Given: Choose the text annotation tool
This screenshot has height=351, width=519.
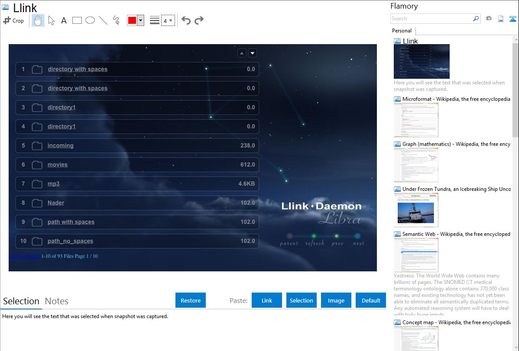Looking at the screenshot, I should (x=64, y=20).
